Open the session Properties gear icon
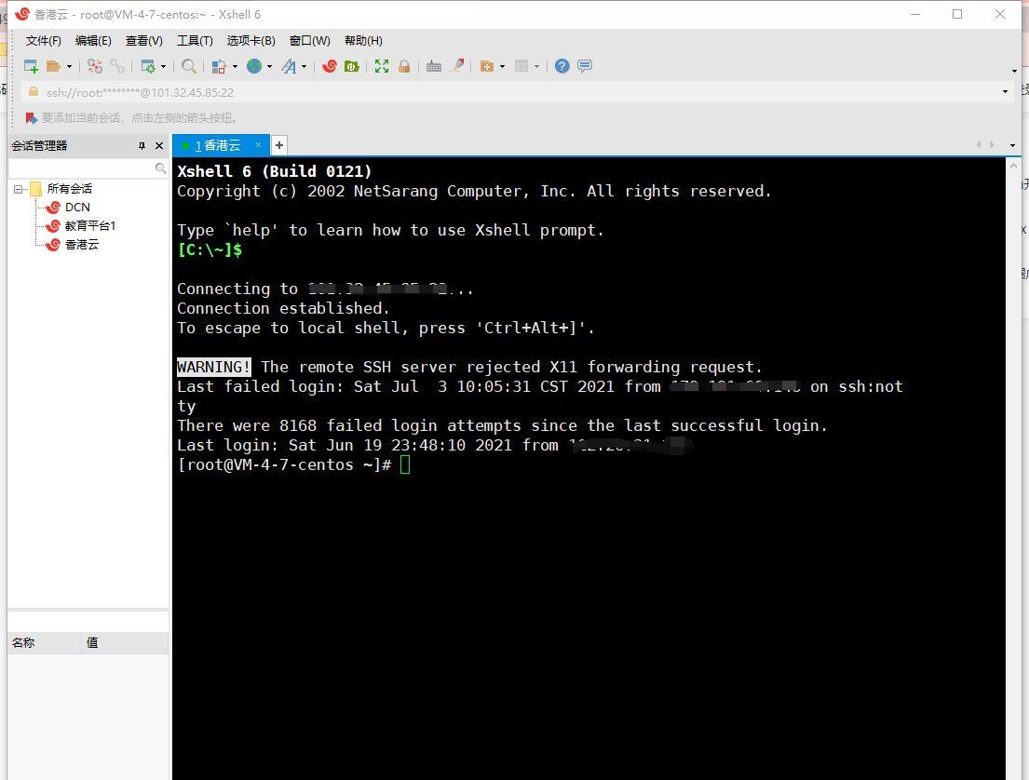Image resolution: width=1029 pixels, height=780 pixels. pos(148,66)
